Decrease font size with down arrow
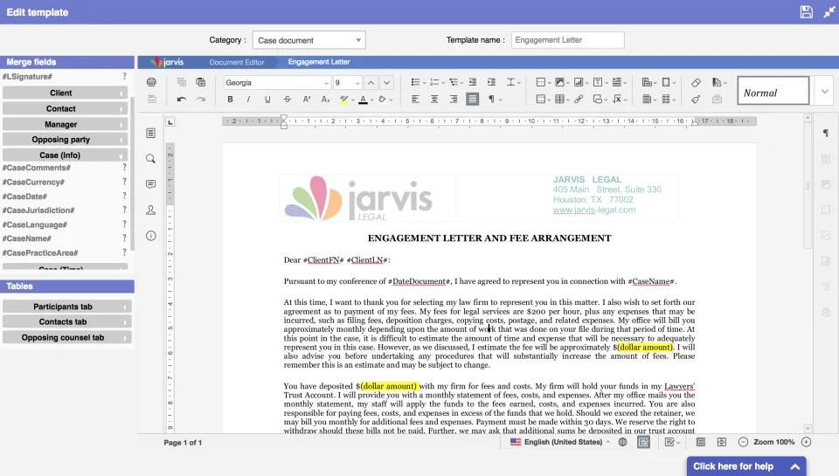This screenshot has height=476, width=839. click(x=387, y=82)
